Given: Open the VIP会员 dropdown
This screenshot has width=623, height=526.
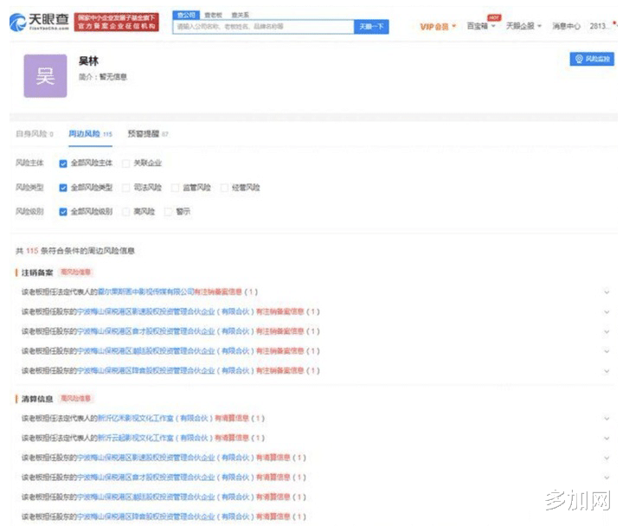Looking at the screenshot, I should point(438,27).
